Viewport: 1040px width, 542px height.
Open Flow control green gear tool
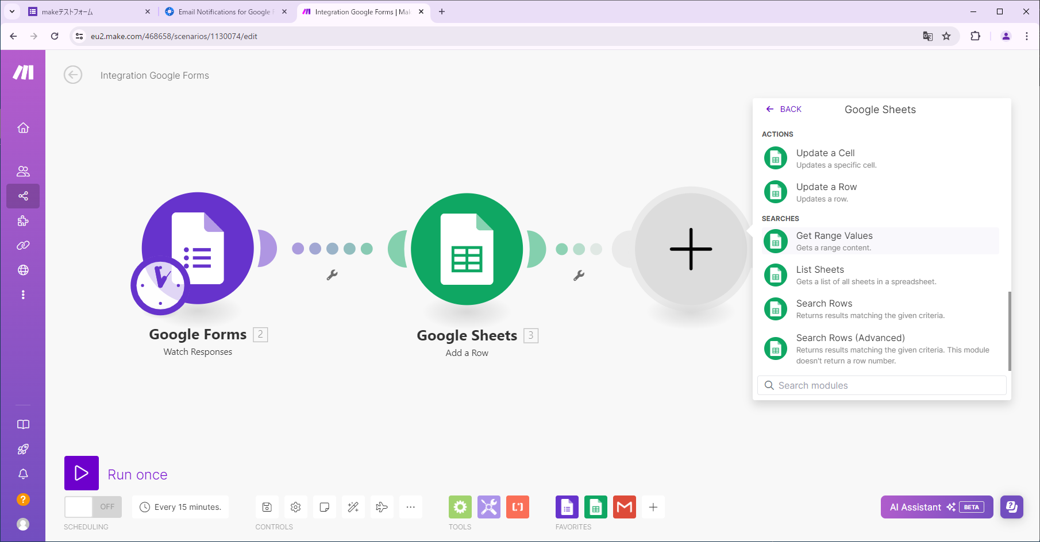tap(460, 507)
